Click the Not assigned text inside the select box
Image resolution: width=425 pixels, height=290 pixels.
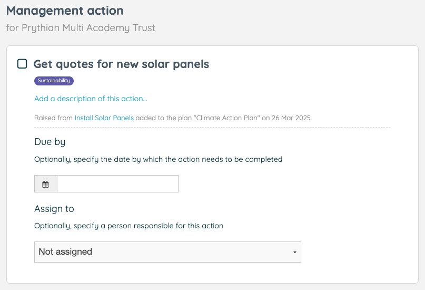tap(65, 252)
